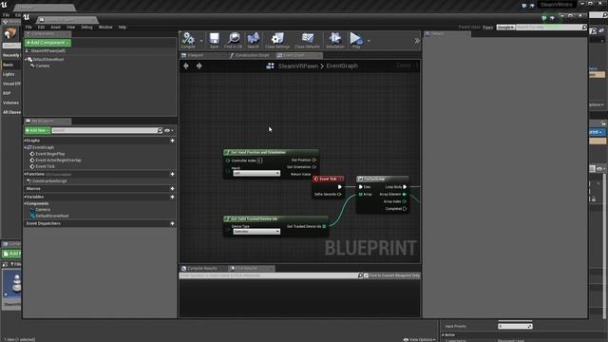Screen dimensions: 608x342
Task: Select Lights category in main editor
Action: pyautogui.click(x=9, y=74)
